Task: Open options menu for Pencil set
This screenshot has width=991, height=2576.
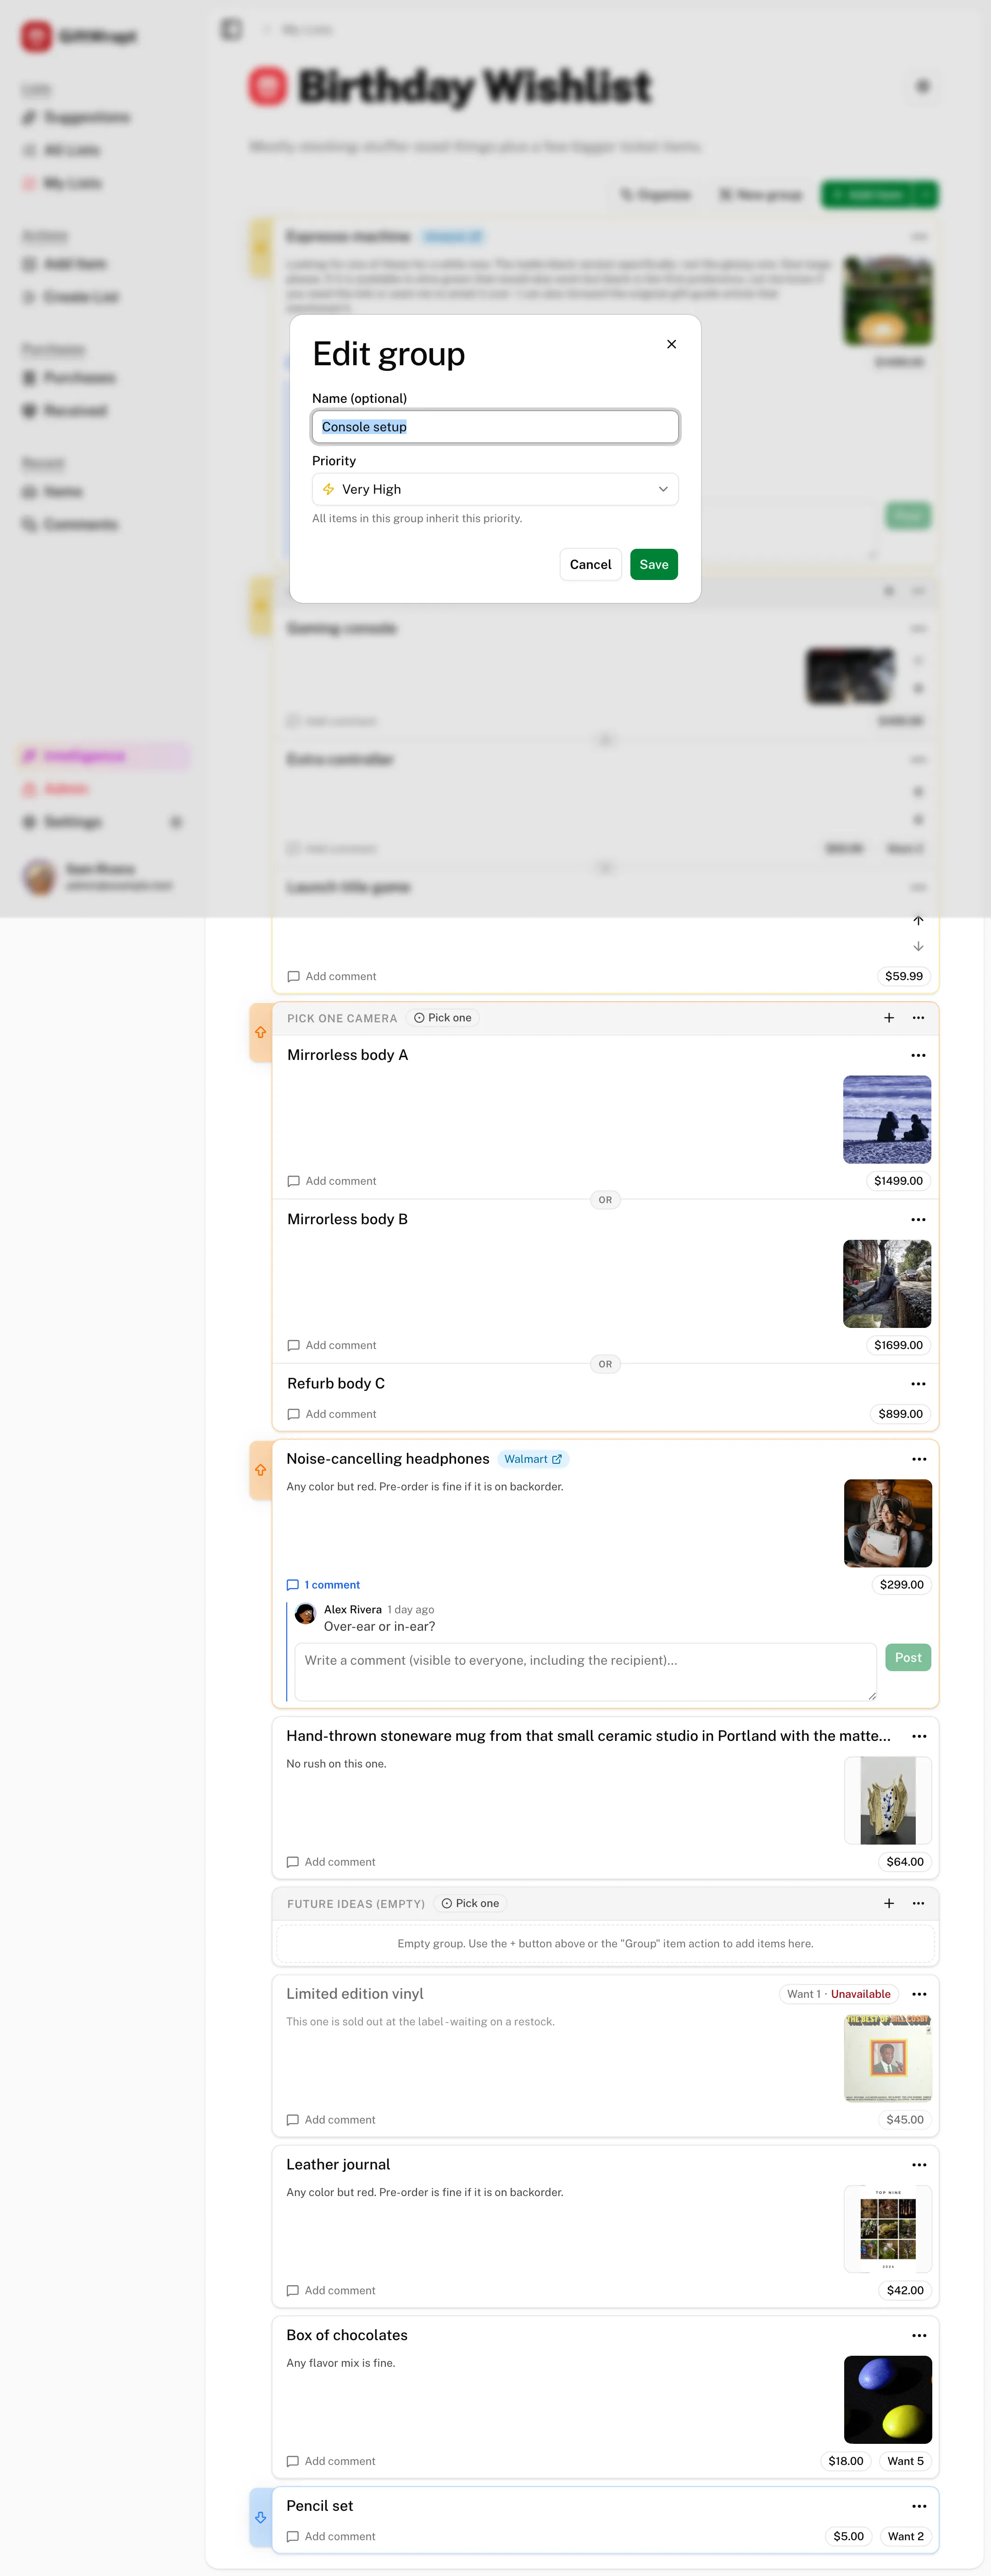Action: coord(919,2506)
